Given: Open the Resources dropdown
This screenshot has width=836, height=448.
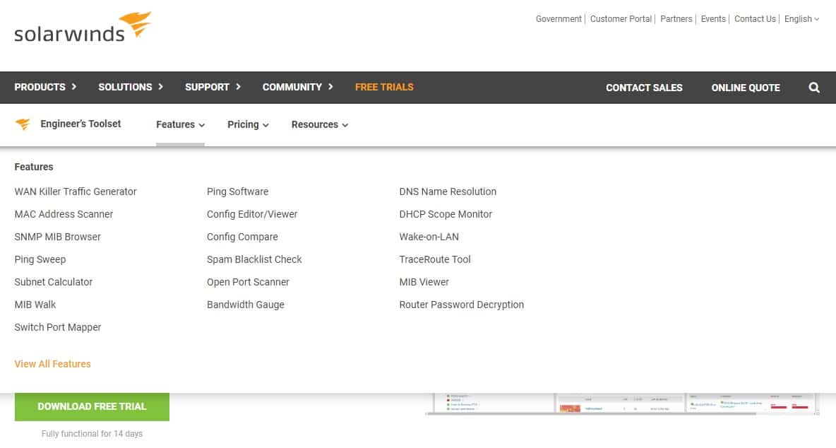Looking at the screenshot, I should (319, 125).
